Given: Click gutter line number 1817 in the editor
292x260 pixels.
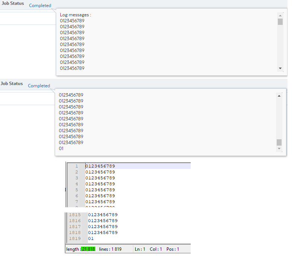Looking at the screenshot, I should coord(75,227).
